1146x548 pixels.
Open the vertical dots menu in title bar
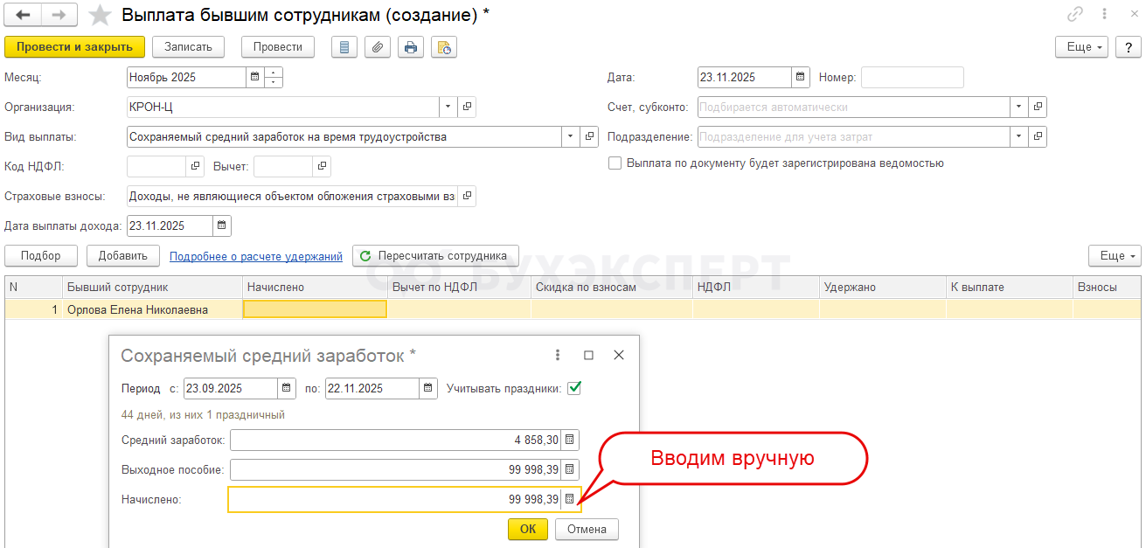pyautogui.click(x=1106, y=15)
